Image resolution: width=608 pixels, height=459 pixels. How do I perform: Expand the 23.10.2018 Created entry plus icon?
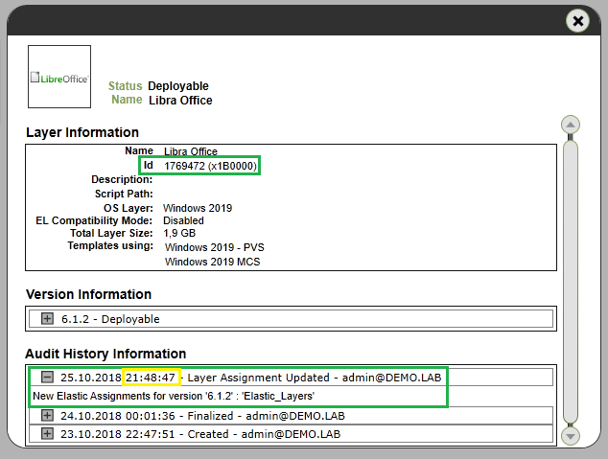coord(47,434)
